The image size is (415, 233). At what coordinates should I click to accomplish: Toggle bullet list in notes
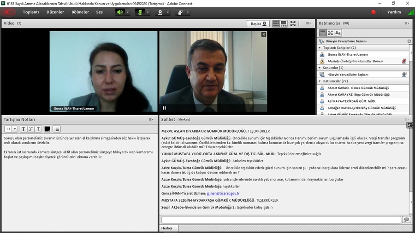pyautogui.click(x=57, y=129)
